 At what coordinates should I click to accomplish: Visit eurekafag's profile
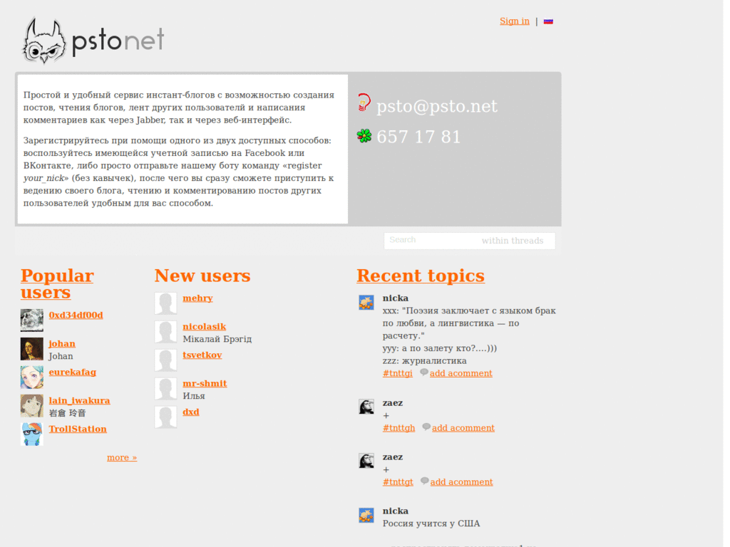coord(72,372)
